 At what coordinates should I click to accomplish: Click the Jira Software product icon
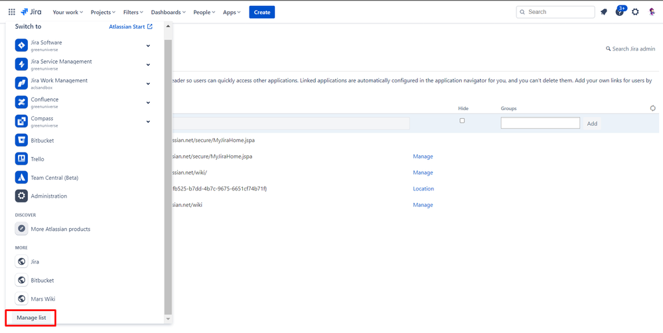(21, 45)
